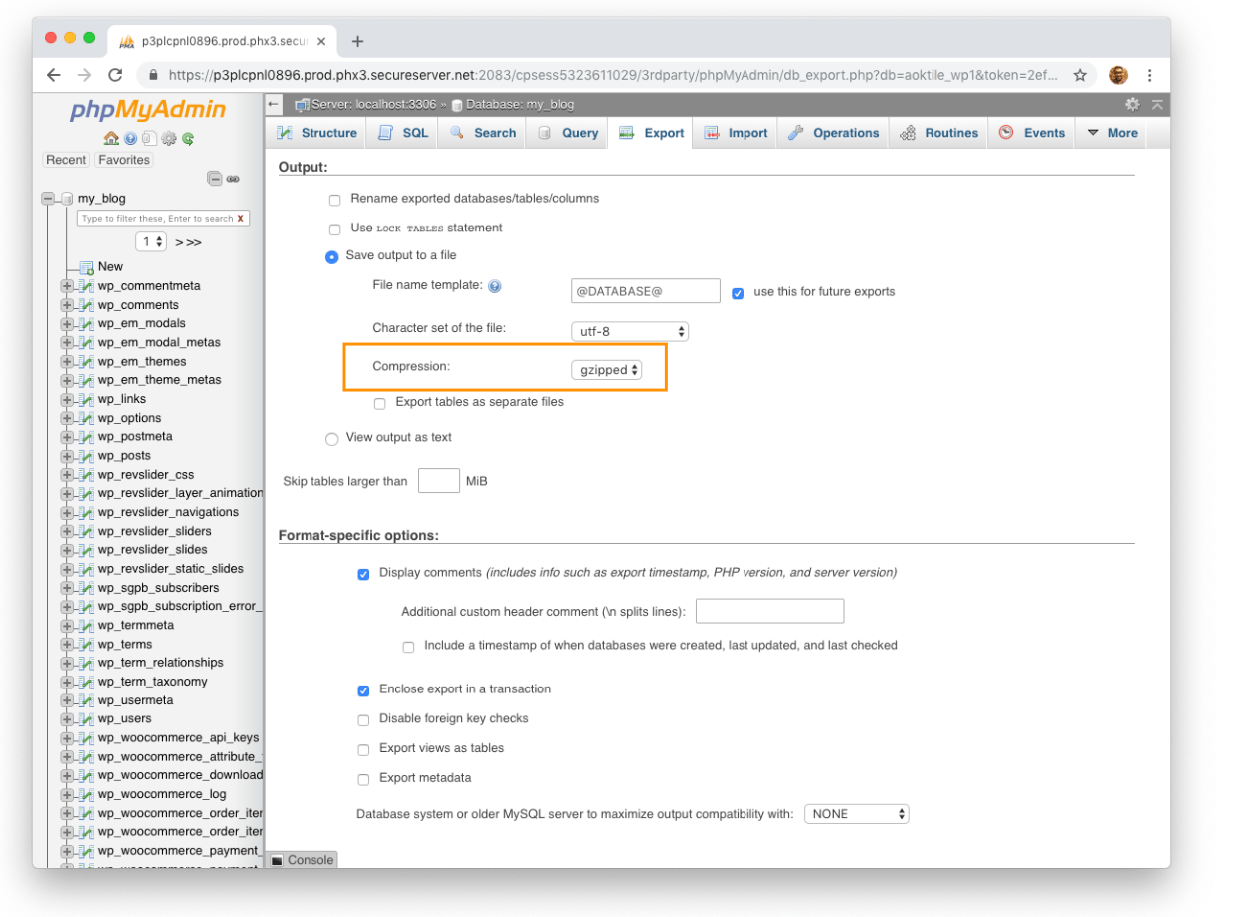Click the Skip tables larger than input field
Image resolution: width=1244 pixels, height=917 pixels.
click(438, 480)
